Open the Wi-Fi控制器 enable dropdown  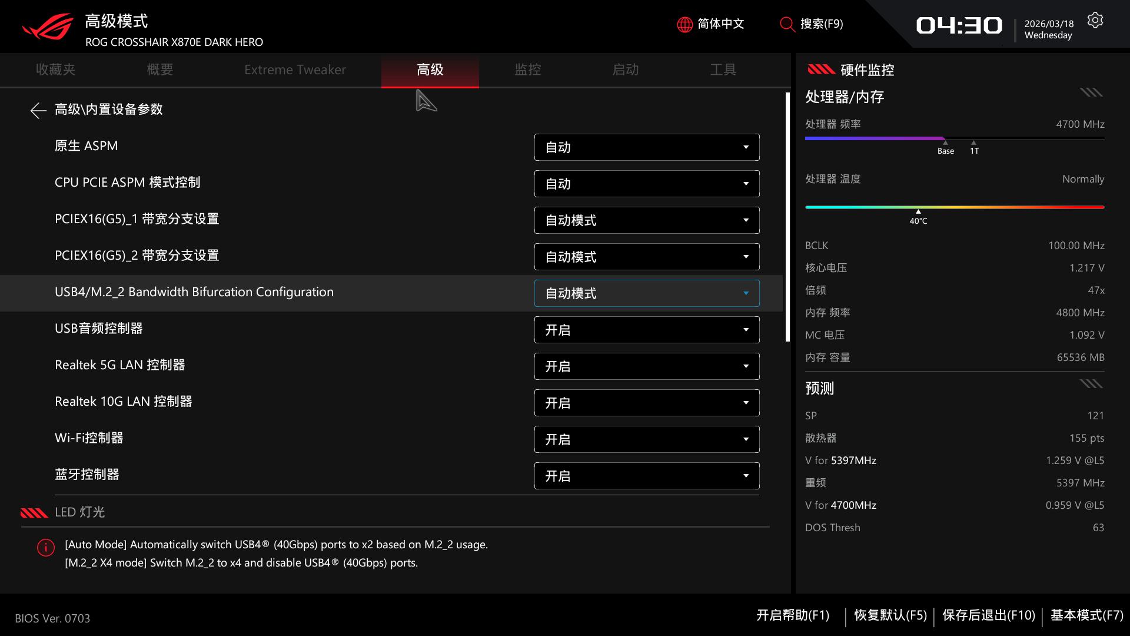(646, 439)
